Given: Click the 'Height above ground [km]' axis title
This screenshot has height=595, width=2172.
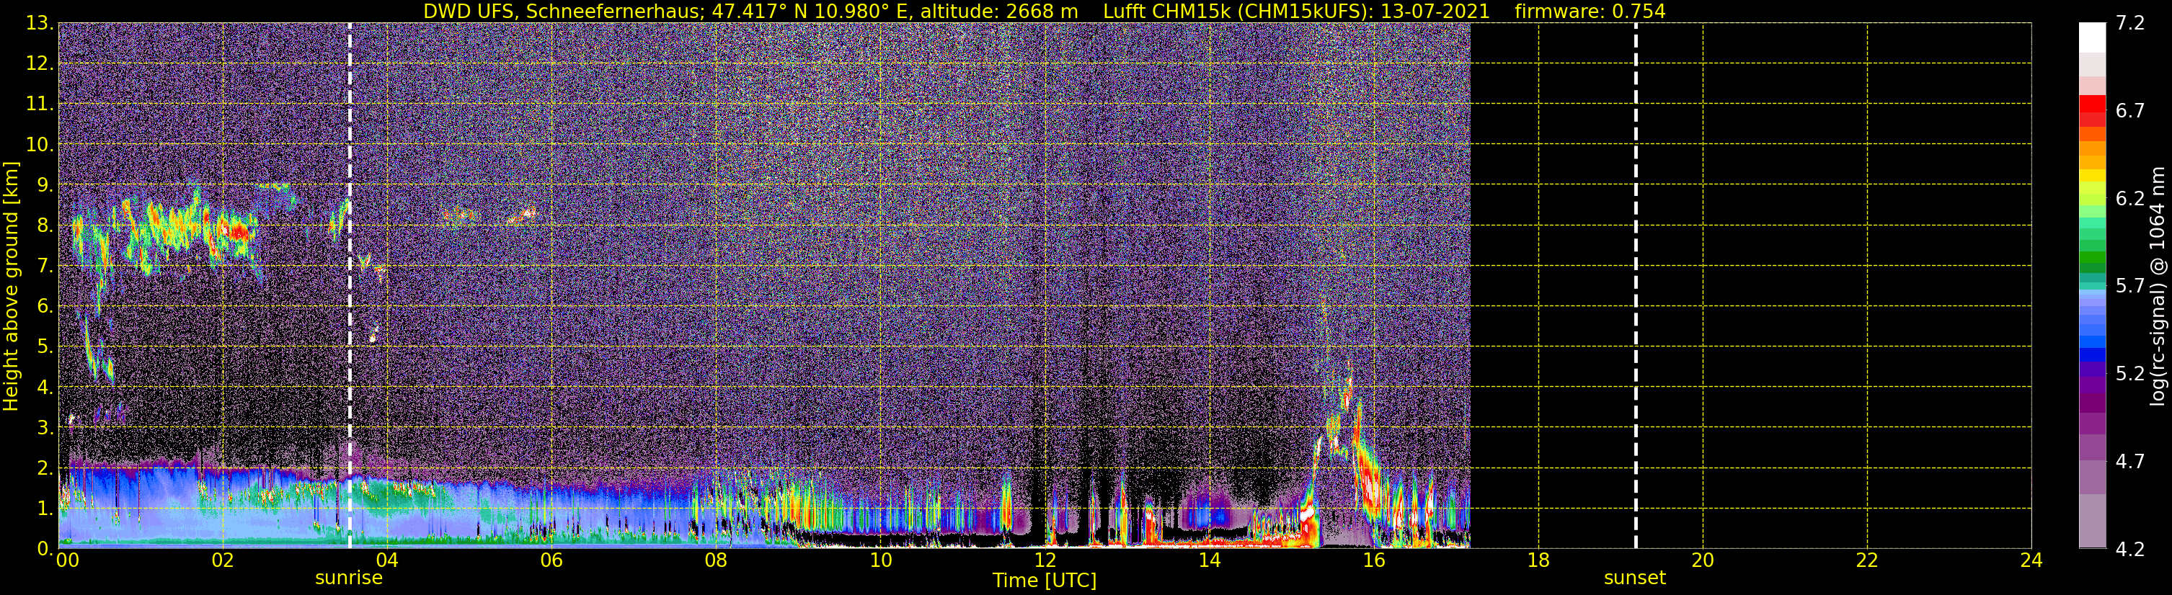Looking at the screenshot, I should point(11,286).
